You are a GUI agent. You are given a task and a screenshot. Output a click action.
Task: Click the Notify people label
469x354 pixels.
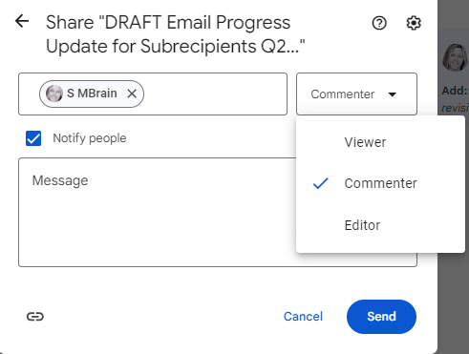[90, 138]
